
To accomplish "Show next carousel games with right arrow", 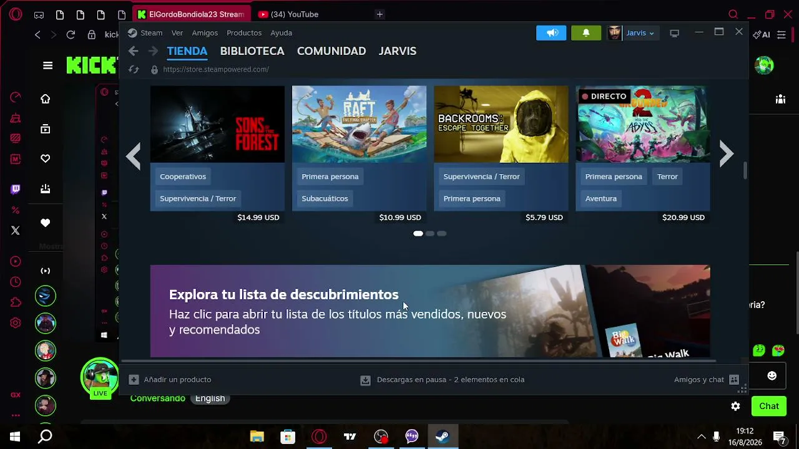I will pyautogui.click(x=726, y=154).
